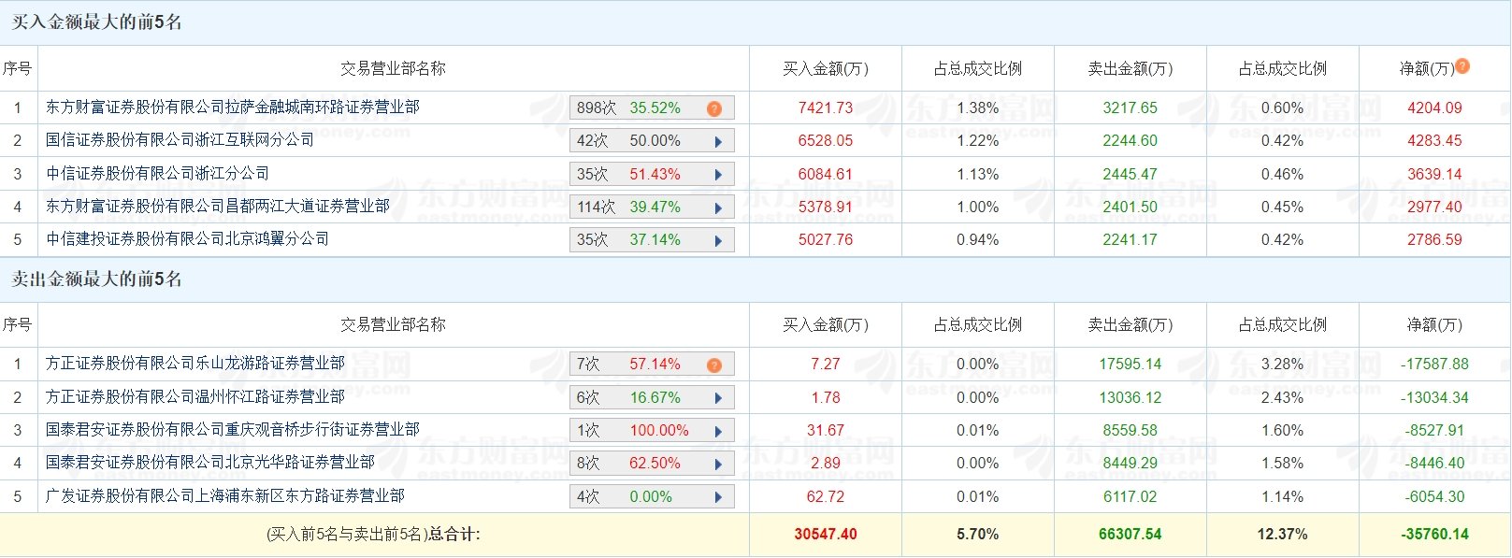Click arrow in 4次 0.00% box
The height and width of the screenshot is (558, 1512).
coord(718,497)
